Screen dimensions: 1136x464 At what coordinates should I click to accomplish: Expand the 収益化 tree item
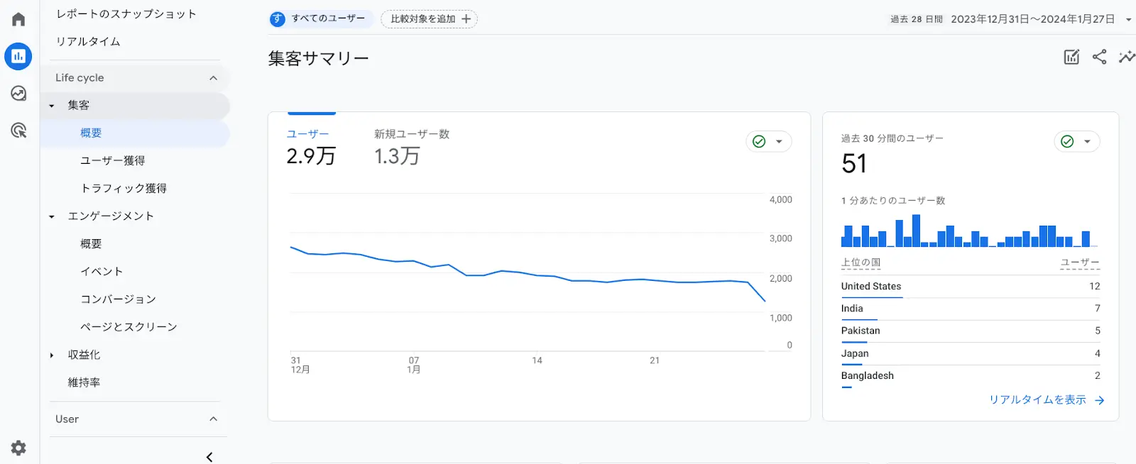tap(52, 355)
